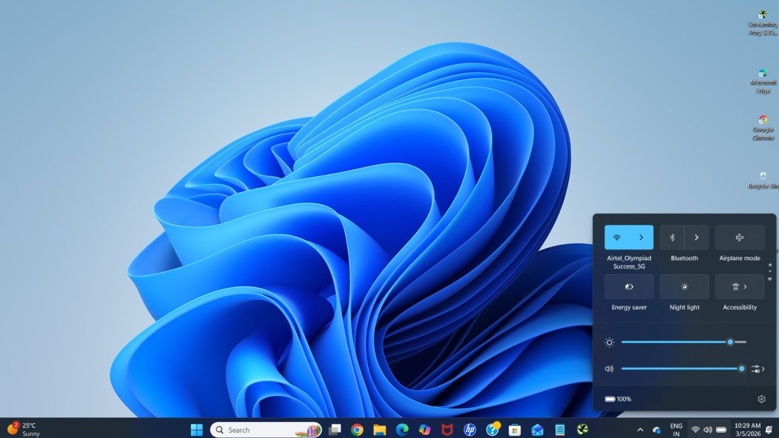Turn on Energy saver
779x438 pixels.
629,287
